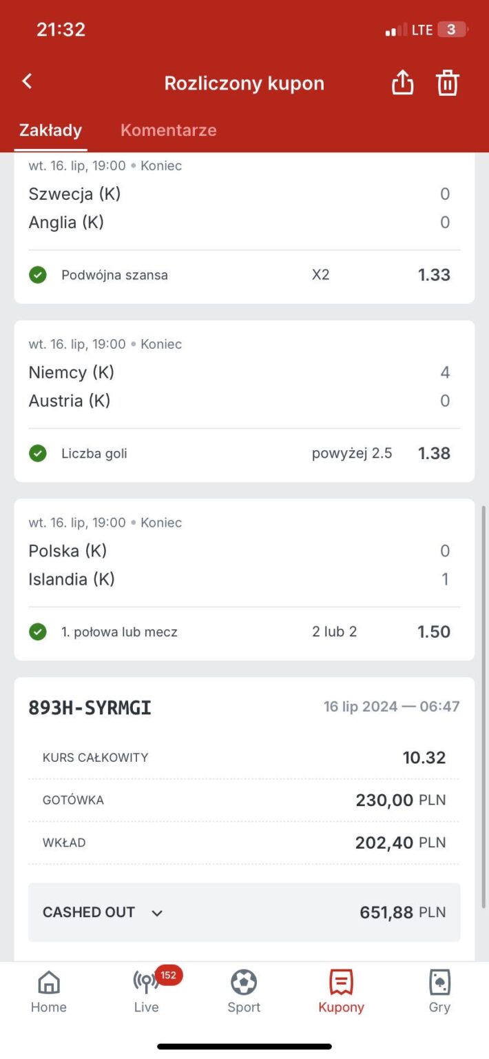Expand the CASHED OUT chevron

click(157, 913)
